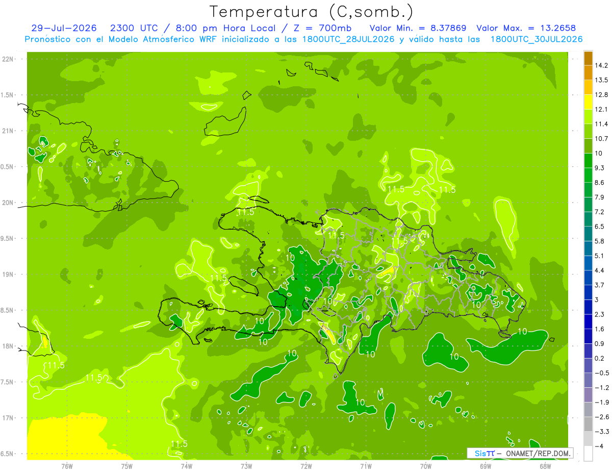Click the '72W' longitude axis label

306,466
